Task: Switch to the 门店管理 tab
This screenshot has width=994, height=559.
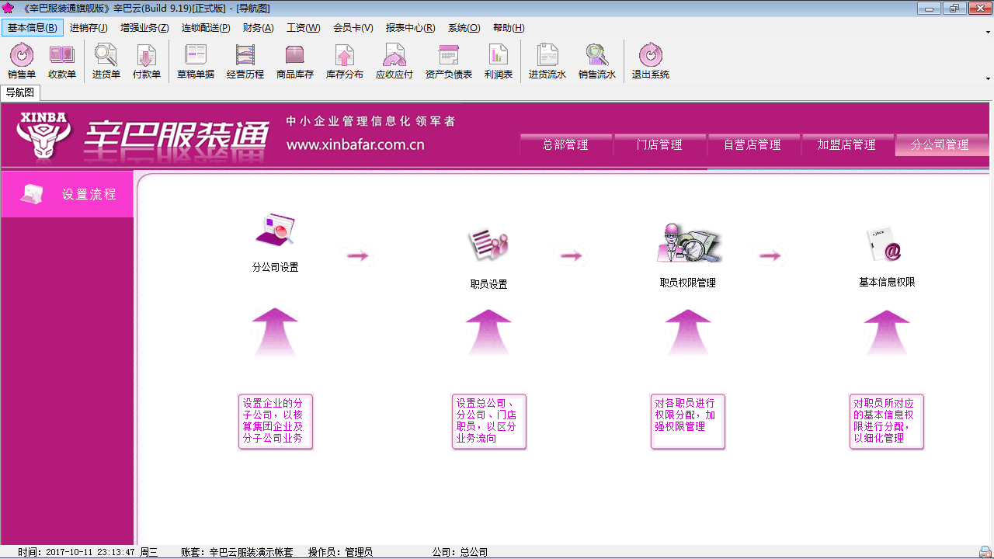Action: tap(659, 144)
